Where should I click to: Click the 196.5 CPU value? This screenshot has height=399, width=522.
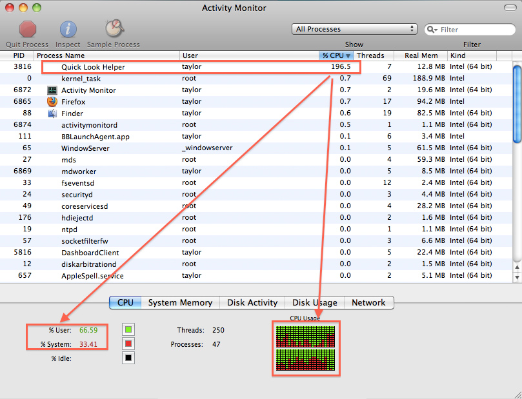(341, 66)
